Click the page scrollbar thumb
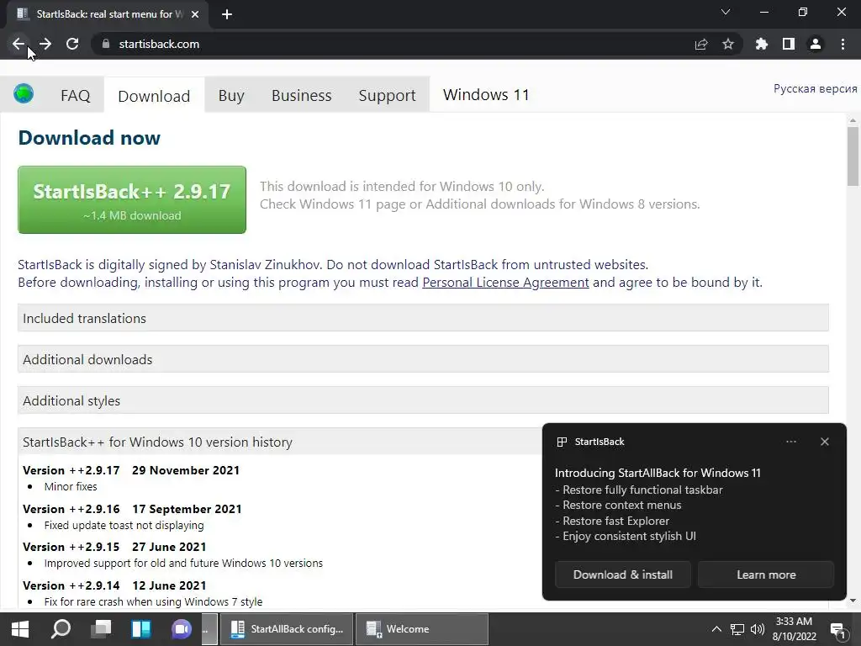861x646 pixels. click(x=853, y=156)
